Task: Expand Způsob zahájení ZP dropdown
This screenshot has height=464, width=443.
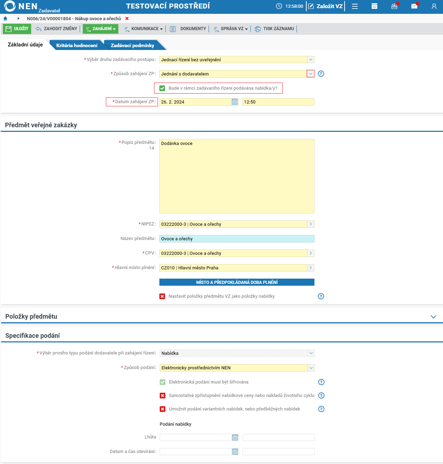Action: pyautogui.click(x=311, y=74)
